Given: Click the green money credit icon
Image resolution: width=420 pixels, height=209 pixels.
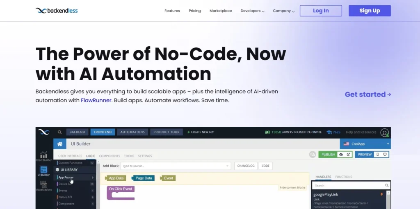Looking at the screenshot, I should coord(267,132).
